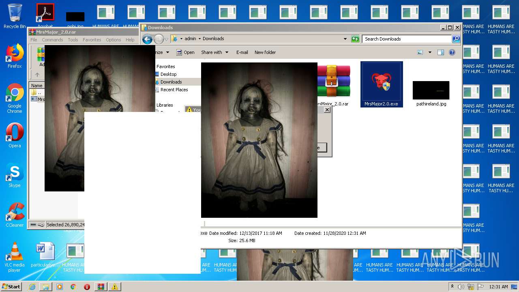
Task: Select Favorites in the navigation pane
Action: coord(166,67)
